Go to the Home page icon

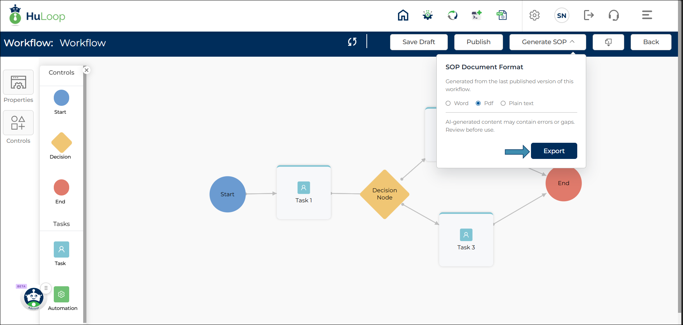coord(403,15)
